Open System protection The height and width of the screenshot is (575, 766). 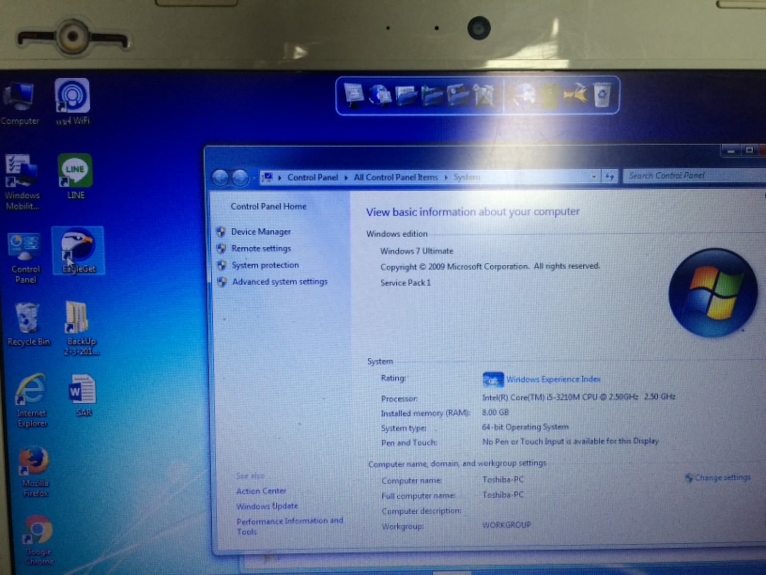[266, 265]
